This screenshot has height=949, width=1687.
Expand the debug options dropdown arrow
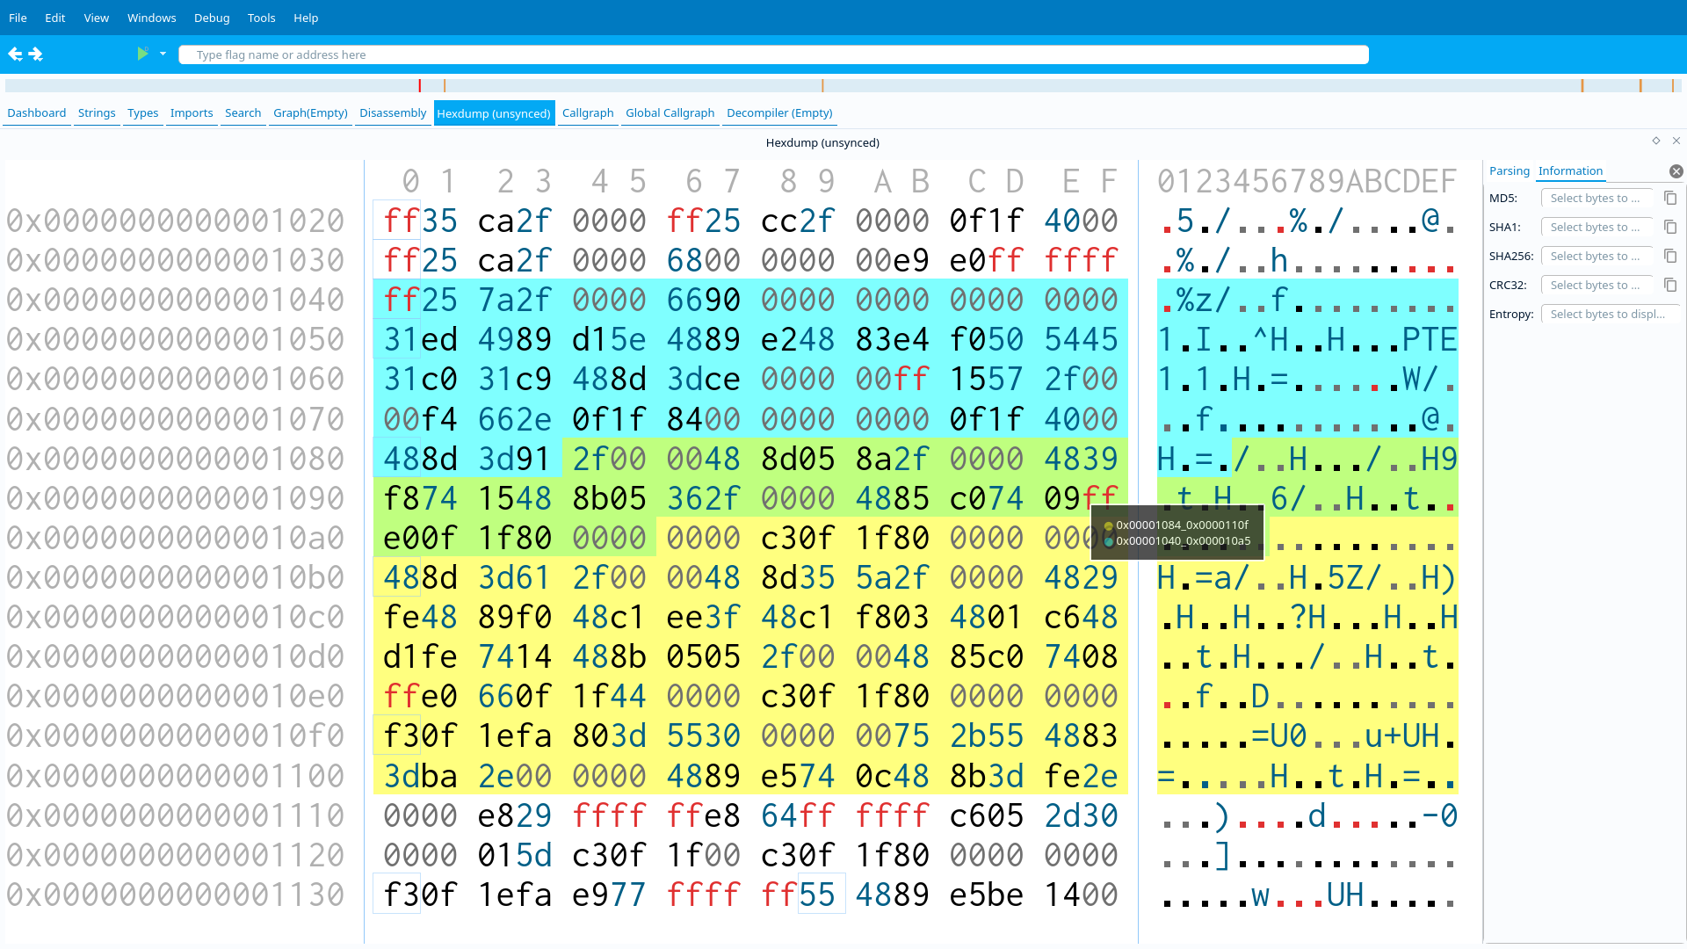[163, 54]
